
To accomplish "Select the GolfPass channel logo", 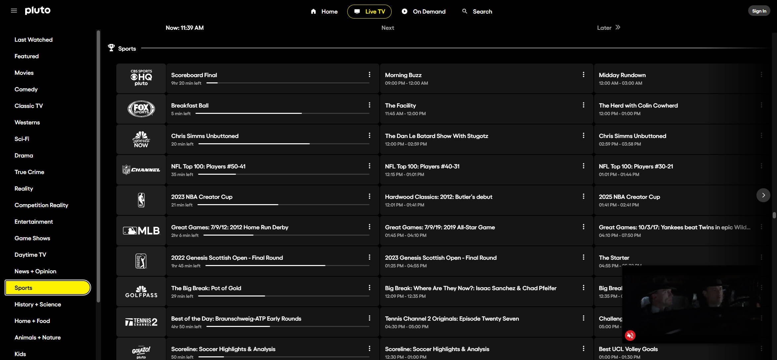I will tap(141, 291).
